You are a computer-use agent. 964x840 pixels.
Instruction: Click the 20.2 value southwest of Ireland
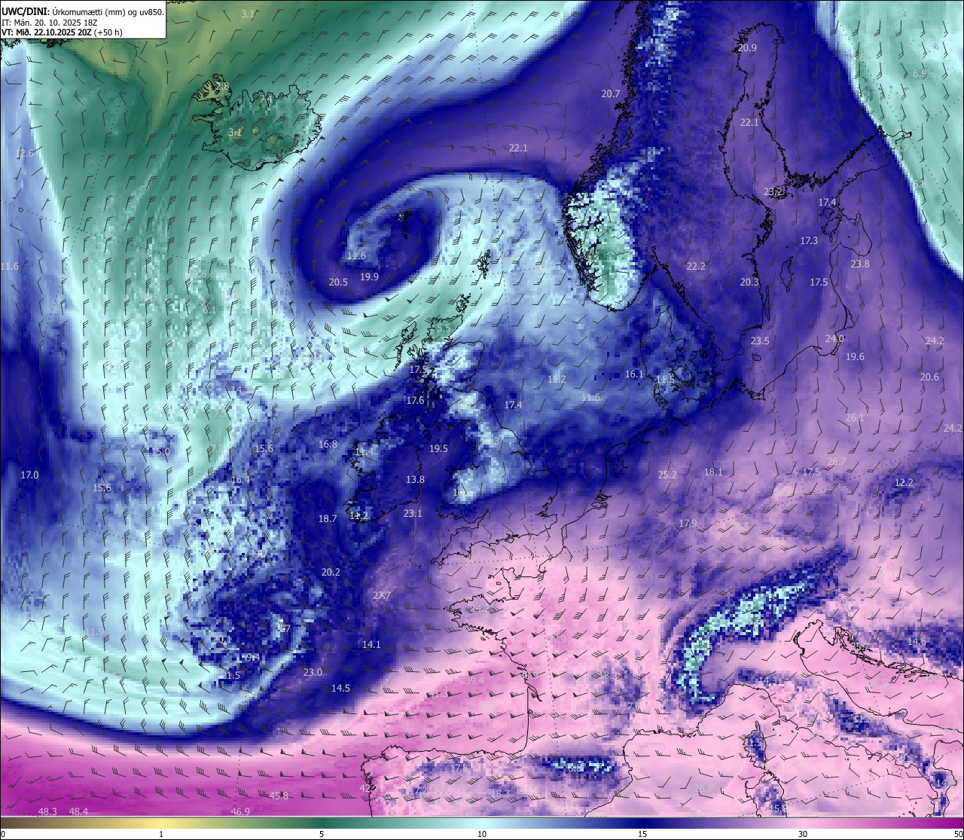click(331, 572)
